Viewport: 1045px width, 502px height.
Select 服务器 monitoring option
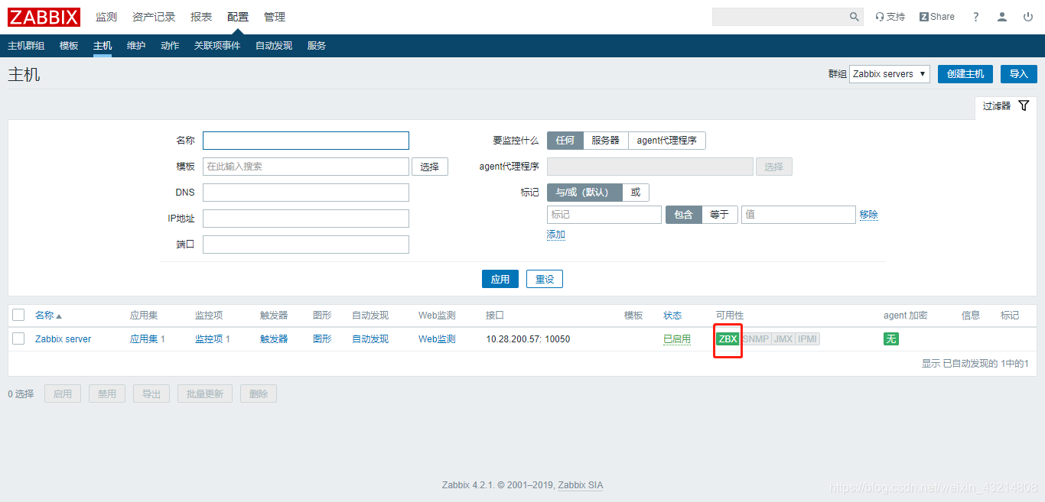coord(606,141)
